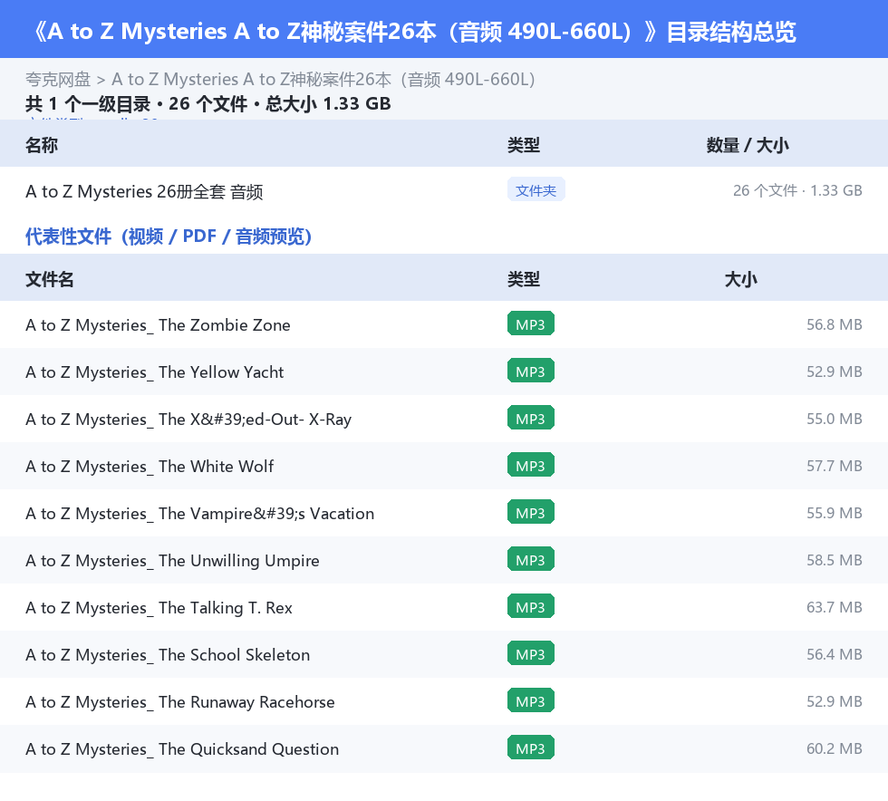
Task: Click the 57.7 MB size value
Action: pyautogui.click(x=835, y=466)
